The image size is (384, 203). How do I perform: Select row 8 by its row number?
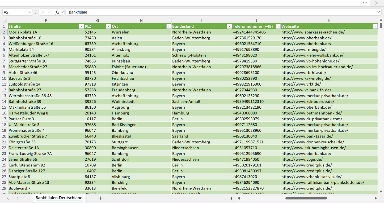pos(4,67)
